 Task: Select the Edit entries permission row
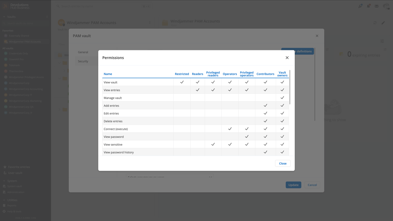point(195,113)
